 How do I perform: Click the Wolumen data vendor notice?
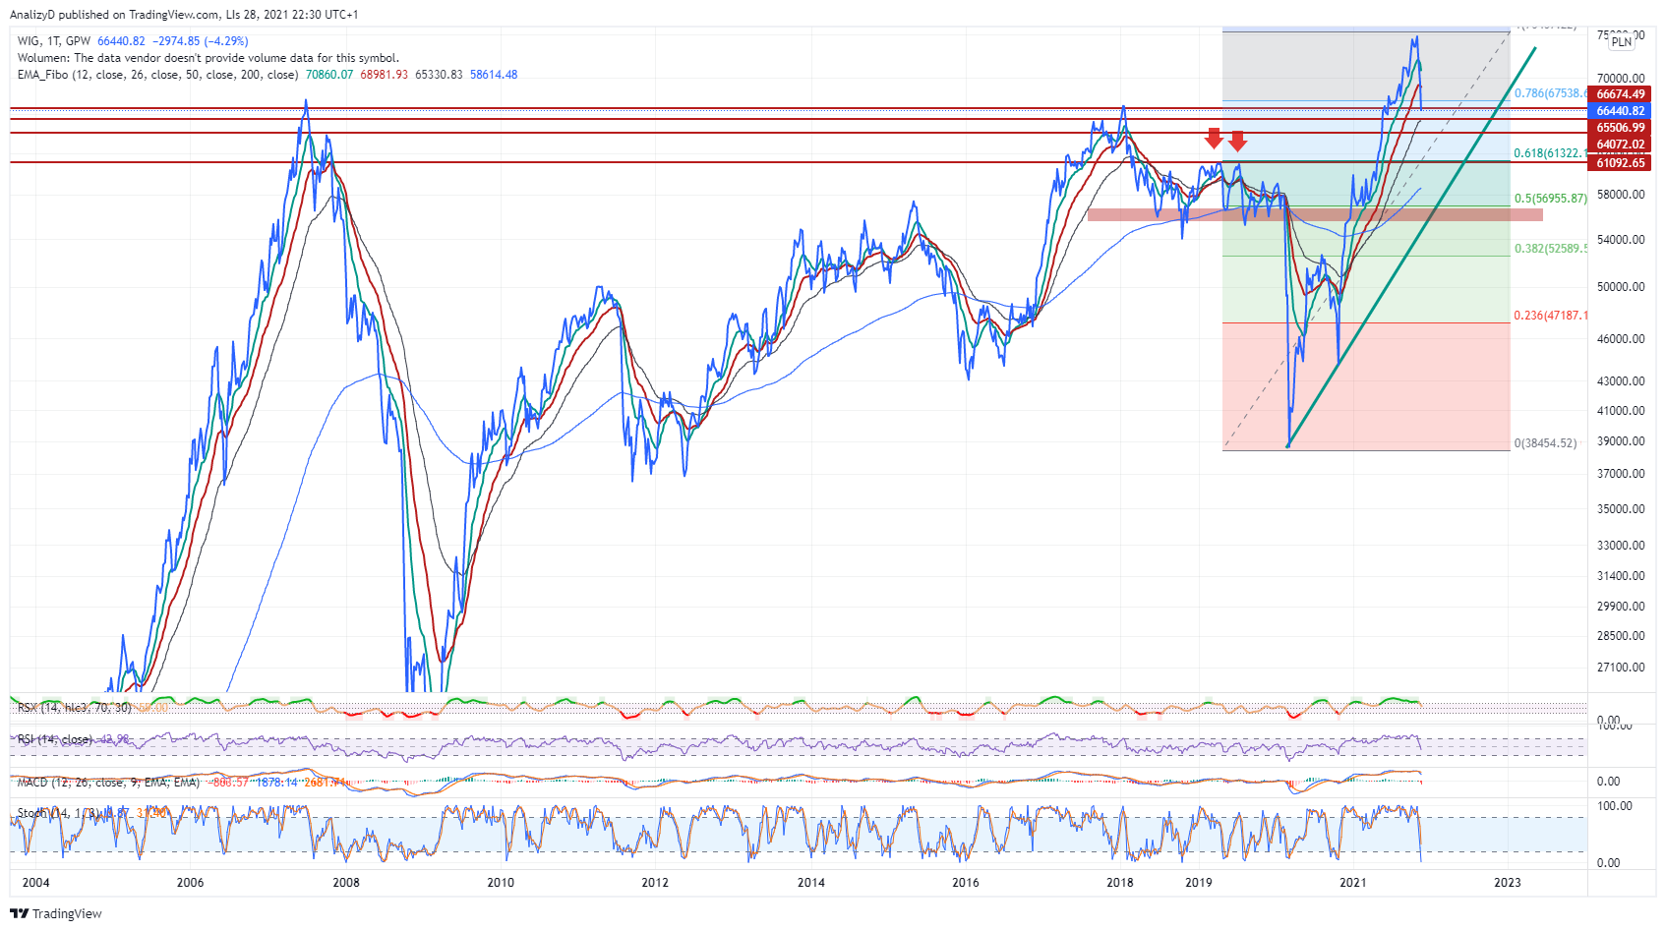[x=208, y=58]
